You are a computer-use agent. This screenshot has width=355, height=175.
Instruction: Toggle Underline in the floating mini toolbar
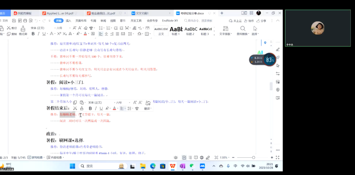101,108
